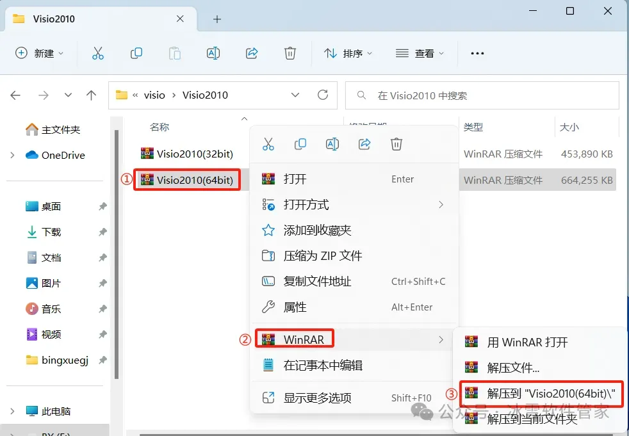Close the Visio2010 tab
Viewport: 629px width, 436px height.
coord(180,19)
